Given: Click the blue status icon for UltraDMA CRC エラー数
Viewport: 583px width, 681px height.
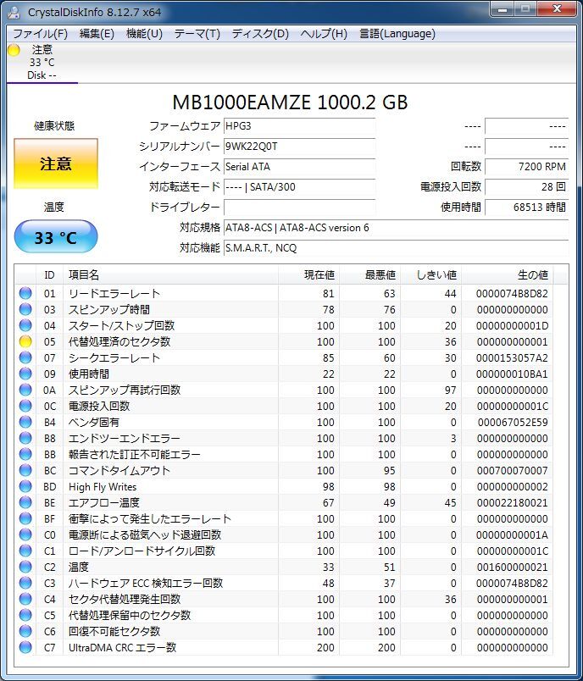Looking at the screenshot, I should (x=25, y=647).
